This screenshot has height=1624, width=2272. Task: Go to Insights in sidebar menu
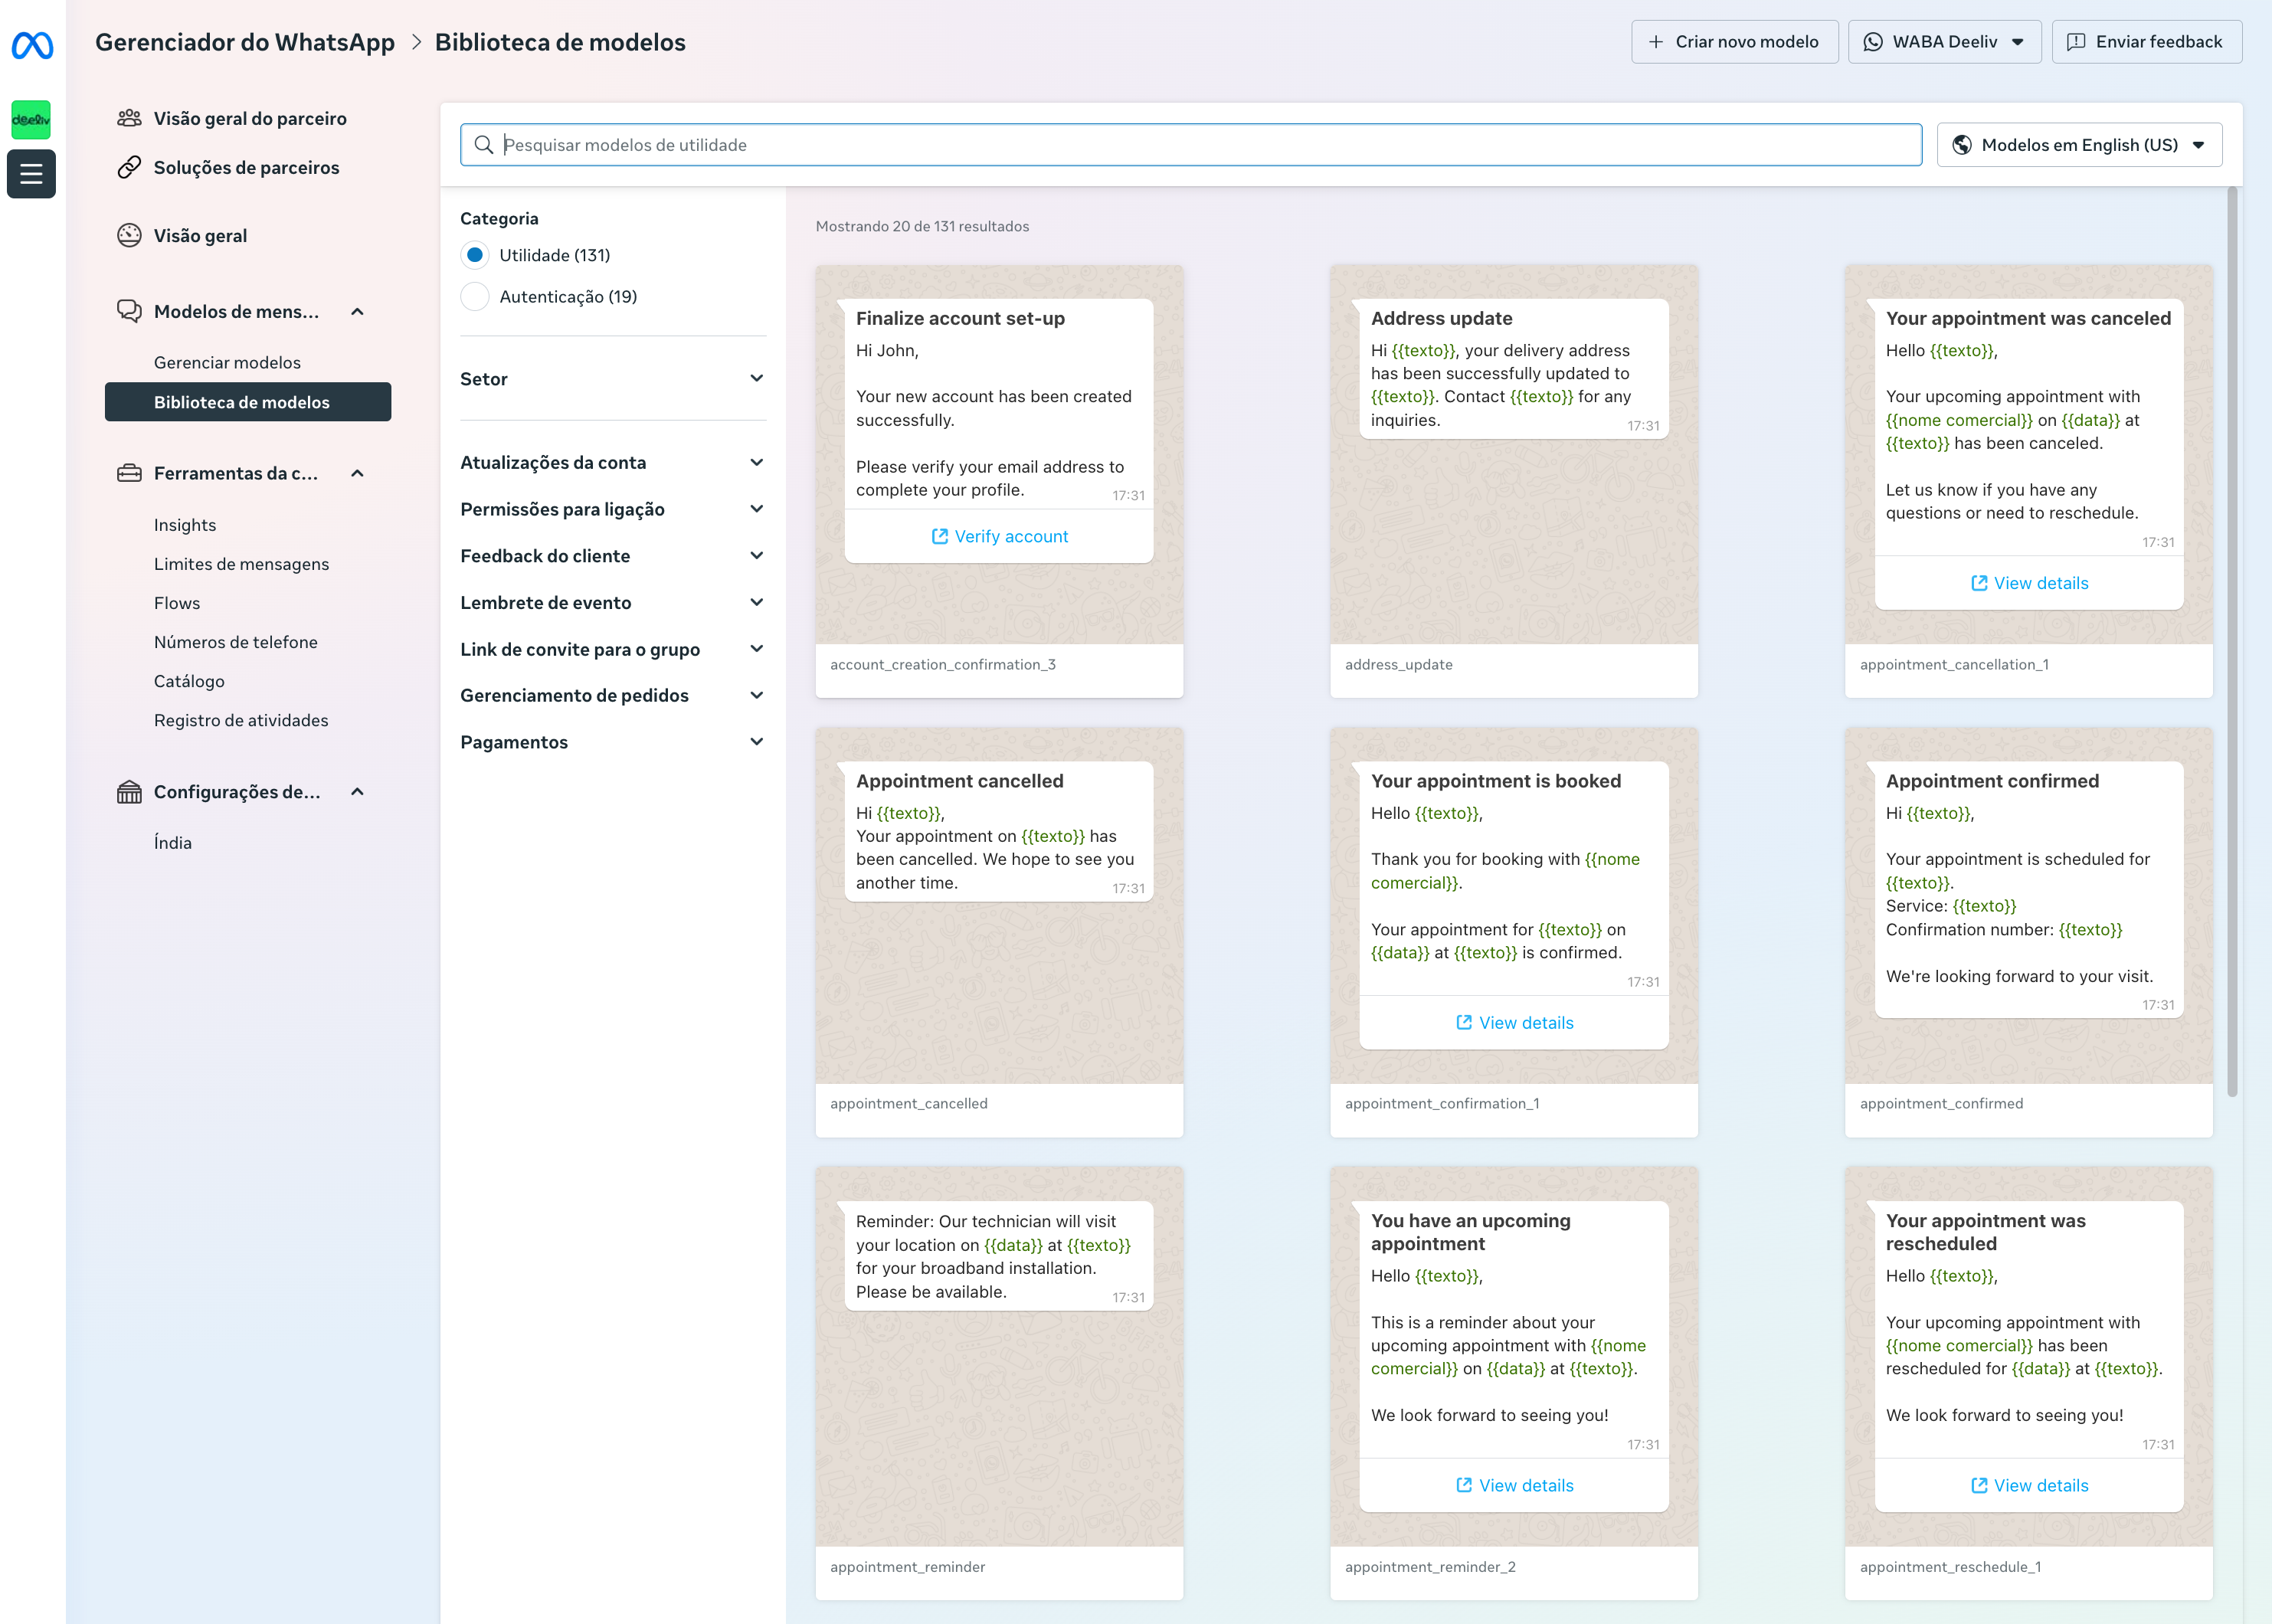point(185,525)
